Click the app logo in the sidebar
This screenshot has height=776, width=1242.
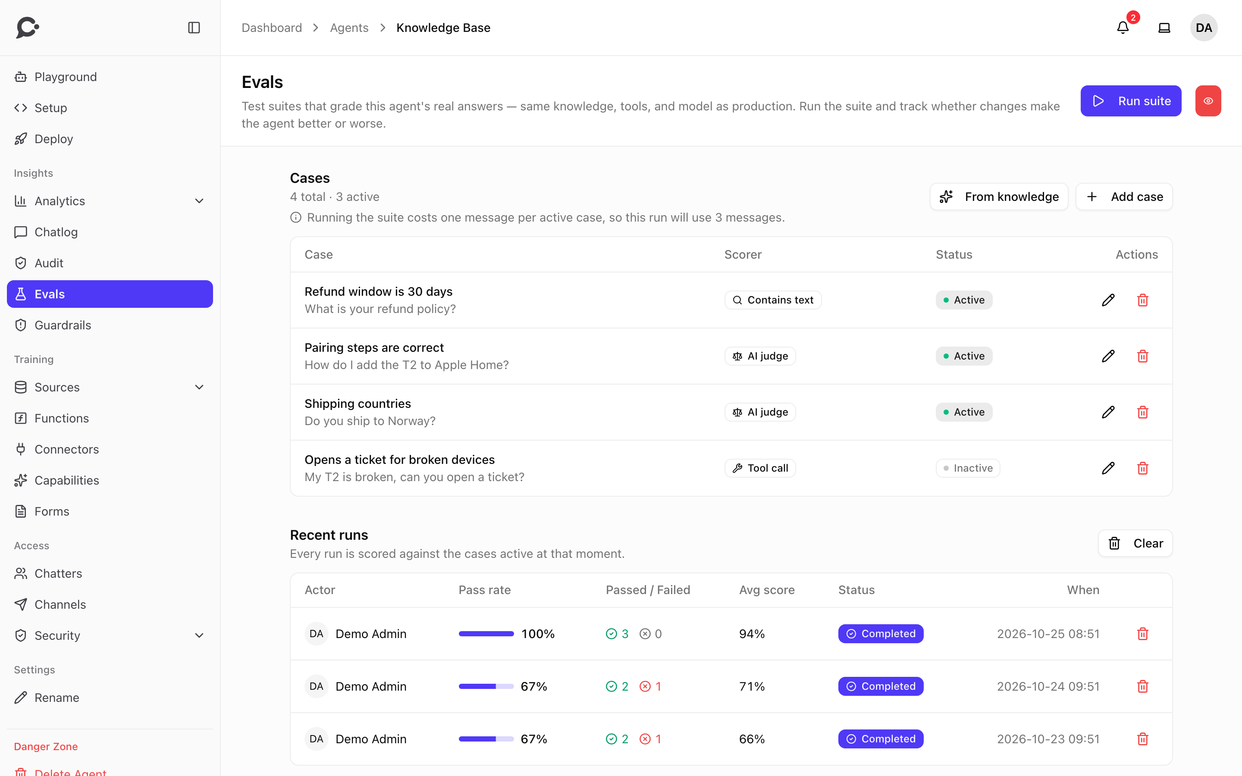click(x=28, y=28)
